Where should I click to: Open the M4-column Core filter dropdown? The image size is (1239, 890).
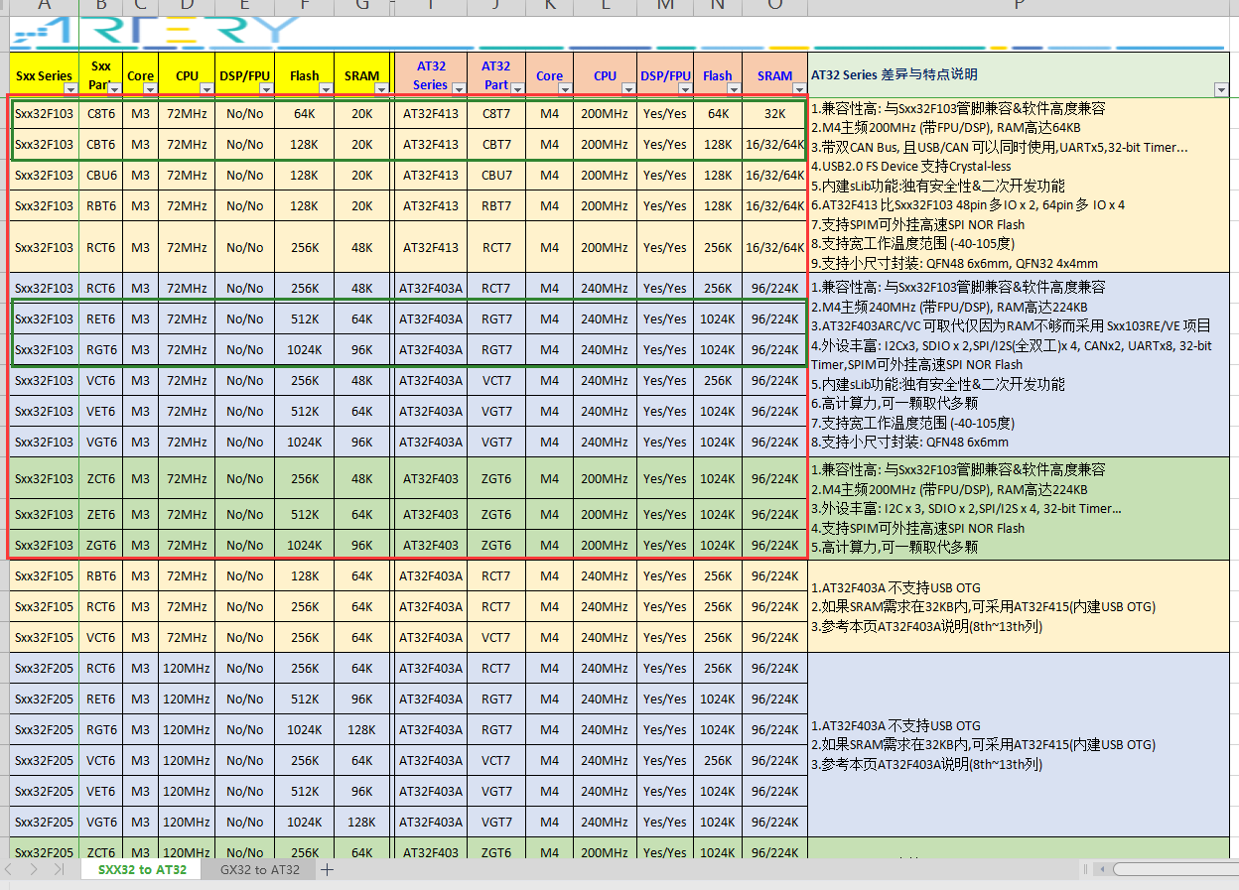point(566,89)
